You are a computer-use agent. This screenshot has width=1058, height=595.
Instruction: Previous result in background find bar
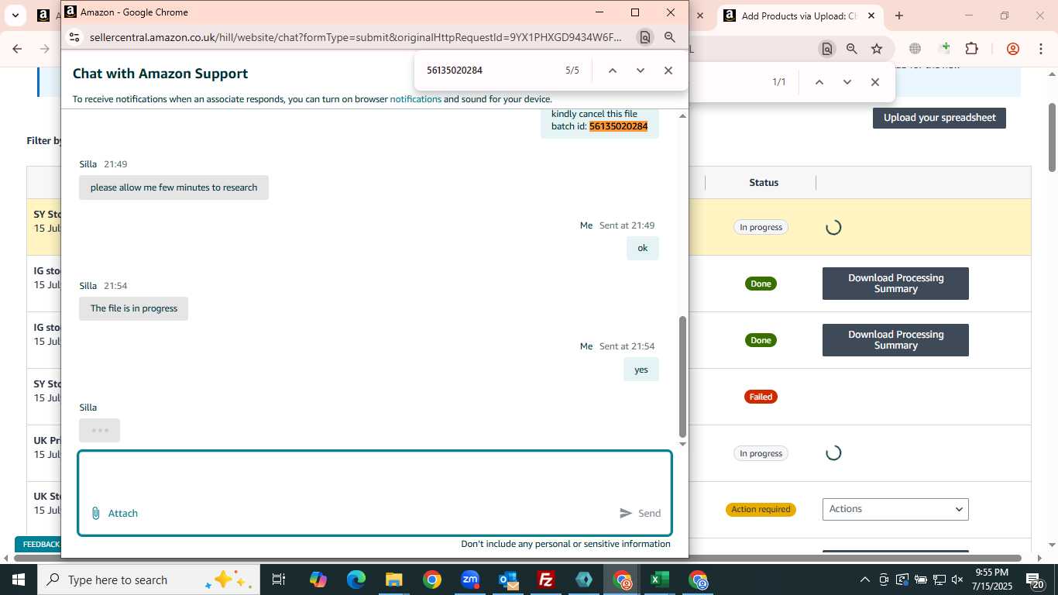tap(819, 82)
